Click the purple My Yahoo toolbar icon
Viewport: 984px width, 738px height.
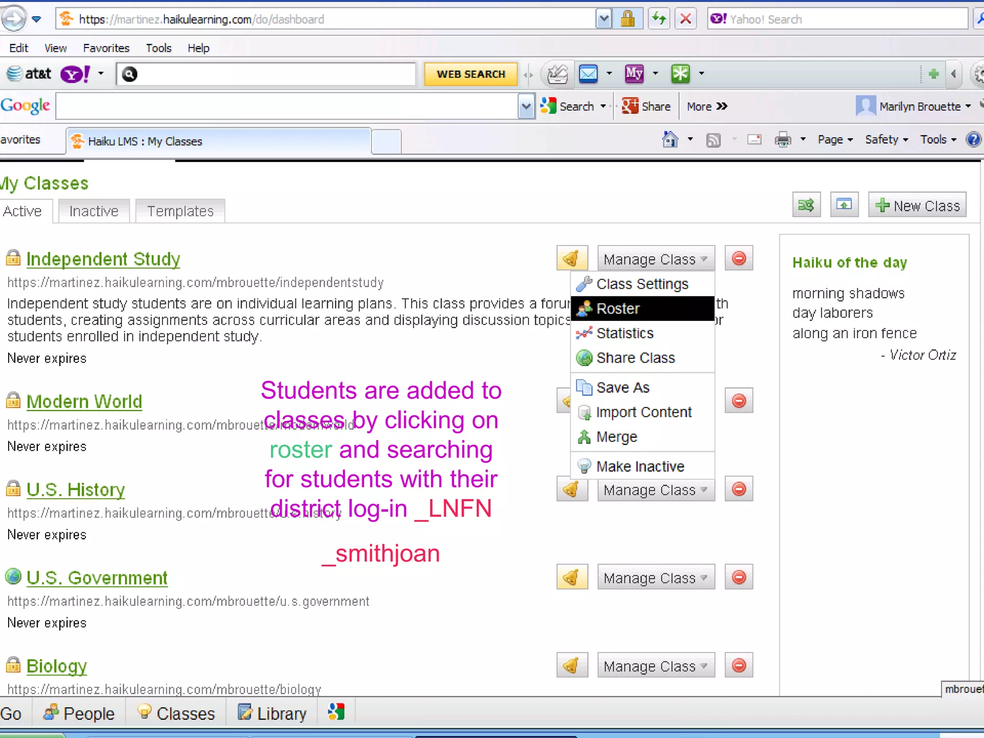point(634,74)
